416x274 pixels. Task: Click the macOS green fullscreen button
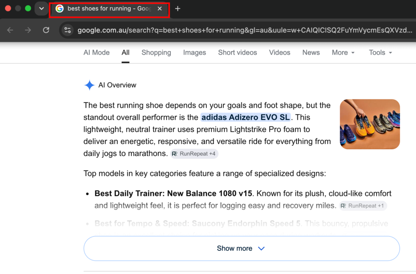pyautogui.click(x=28, y=8)
